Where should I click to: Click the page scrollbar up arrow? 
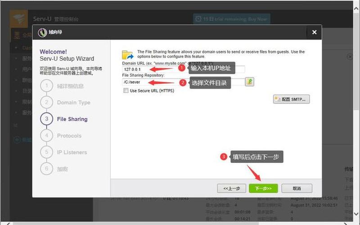tap(356, 9)
